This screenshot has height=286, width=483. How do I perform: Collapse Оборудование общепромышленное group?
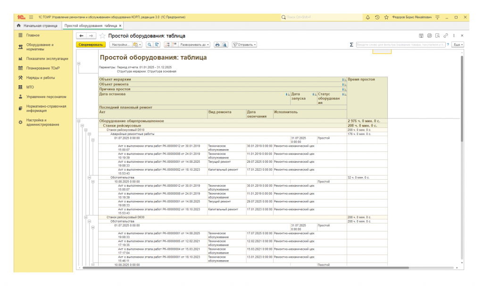79,121
